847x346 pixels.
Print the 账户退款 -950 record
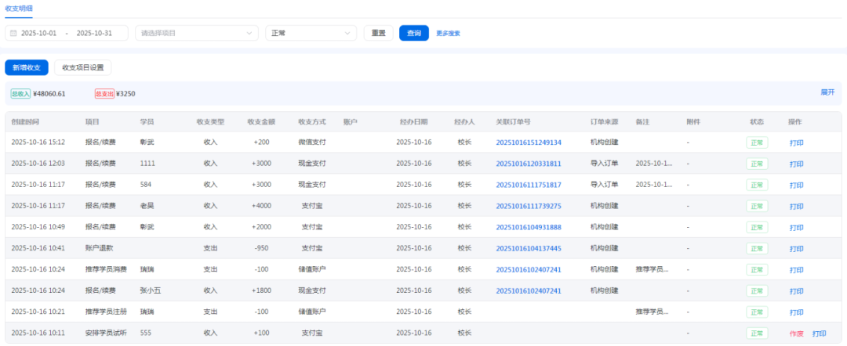click(796, 248)
